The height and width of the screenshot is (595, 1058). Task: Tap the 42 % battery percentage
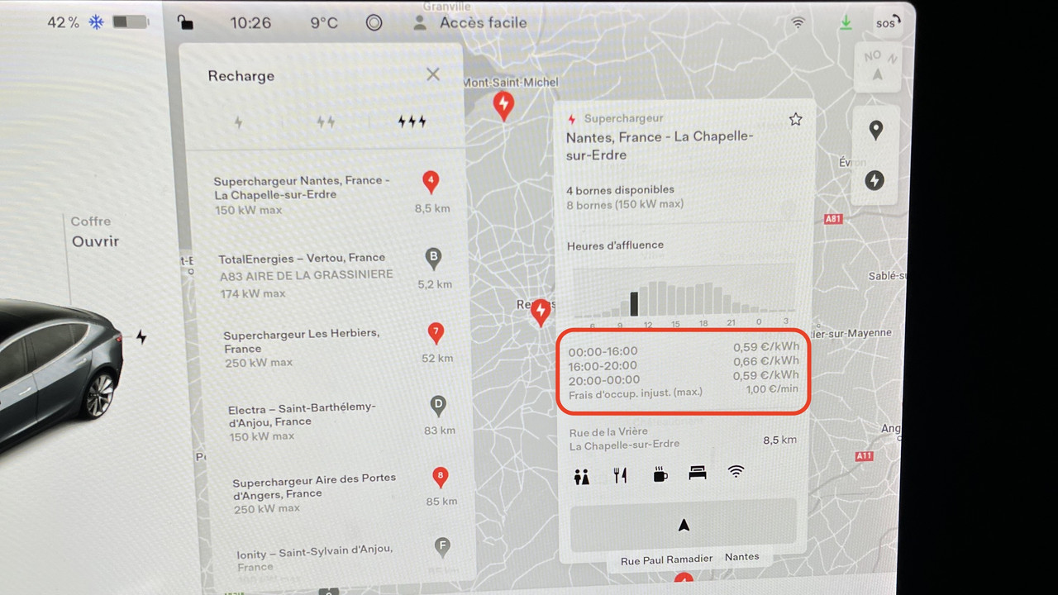pyautogui.click(x=63, y=22)
